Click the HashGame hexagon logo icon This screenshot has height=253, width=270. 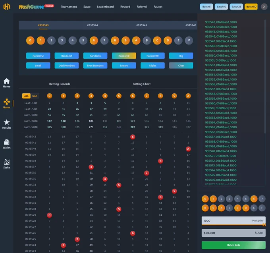(6, 6)
